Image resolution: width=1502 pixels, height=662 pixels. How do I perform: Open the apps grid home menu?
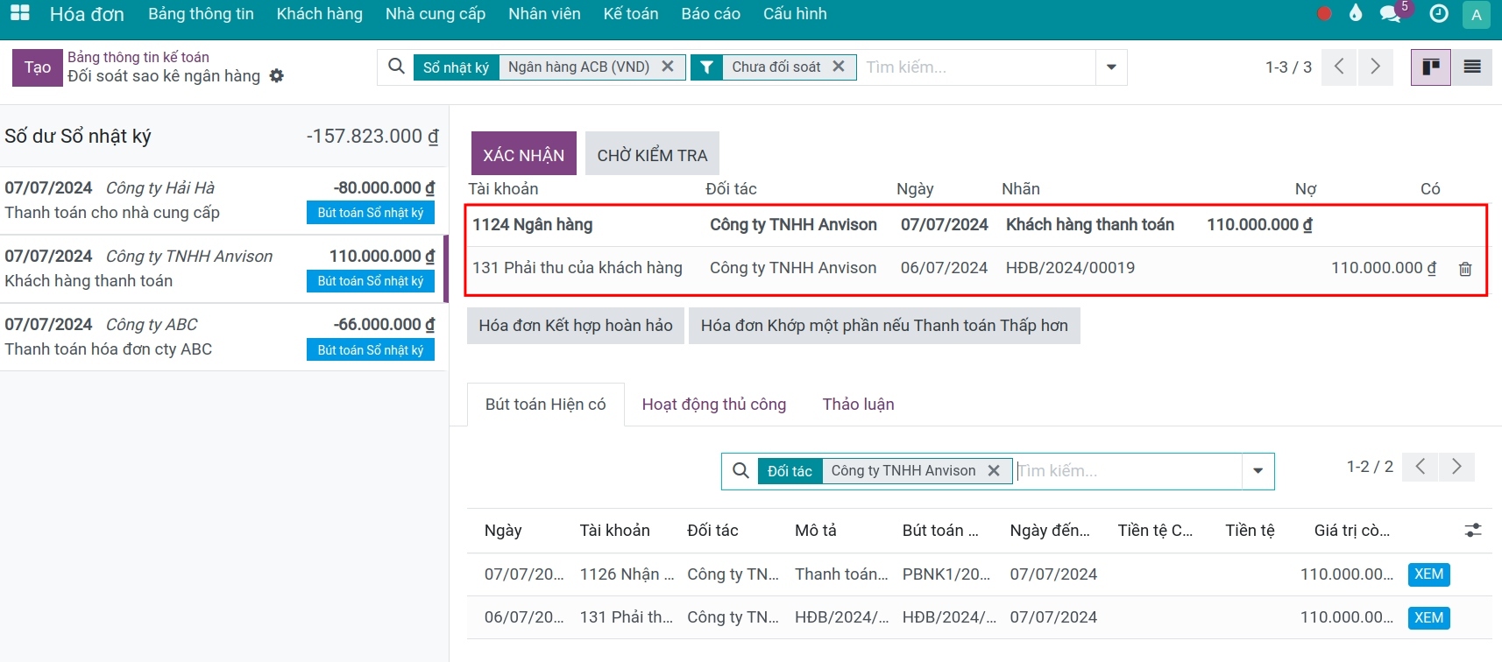click(19, 13)
